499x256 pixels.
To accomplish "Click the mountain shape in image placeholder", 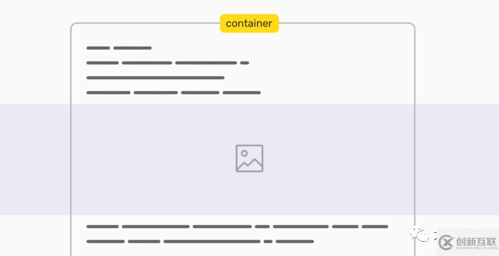I will click(x=249, y=164).
